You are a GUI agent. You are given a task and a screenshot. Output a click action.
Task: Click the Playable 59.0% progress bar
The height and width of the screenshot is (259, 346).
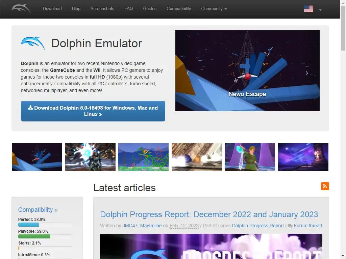[45, 236]
